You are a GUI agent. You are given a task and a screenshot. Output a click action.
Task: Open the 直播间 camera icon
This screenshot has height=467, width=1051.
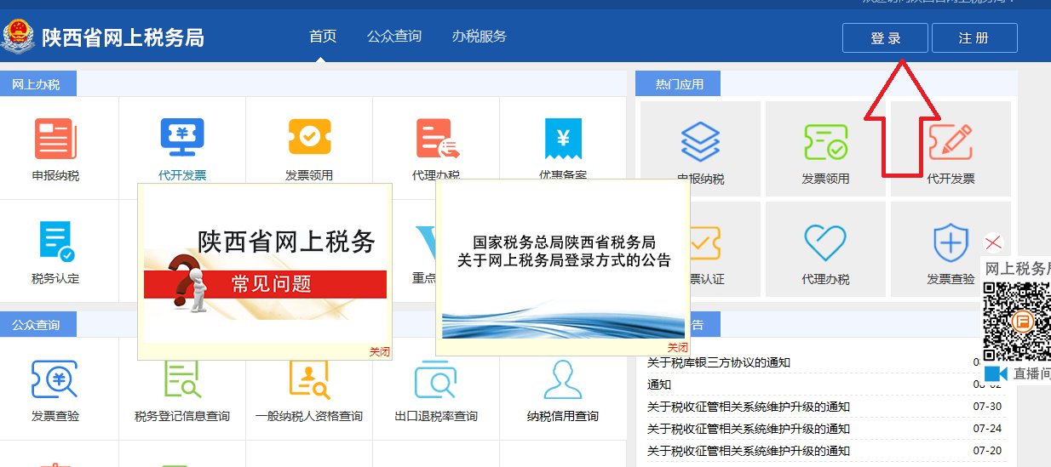pos(996,374)
